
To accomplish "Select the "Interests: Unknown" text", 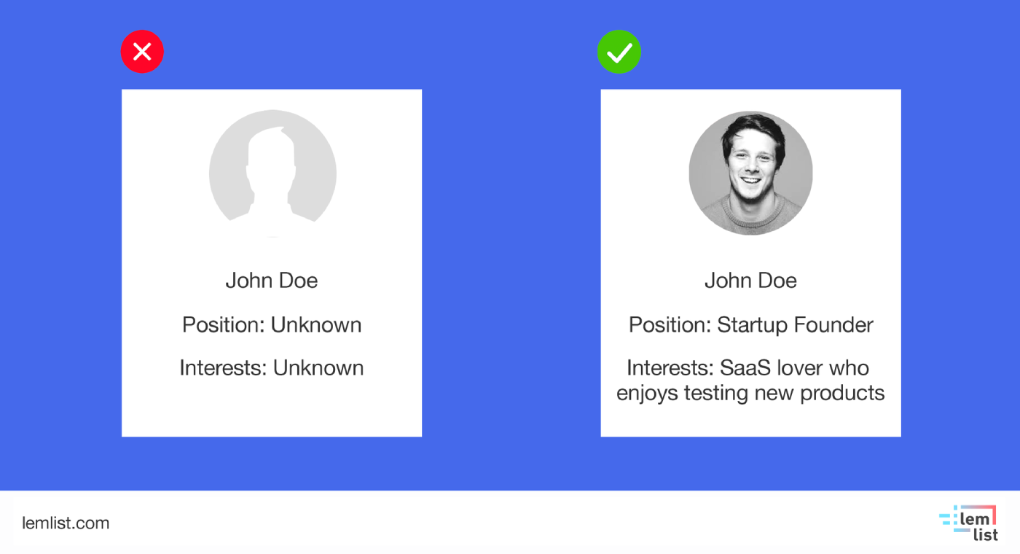I will pyautogui.click(x=272, y=368).
